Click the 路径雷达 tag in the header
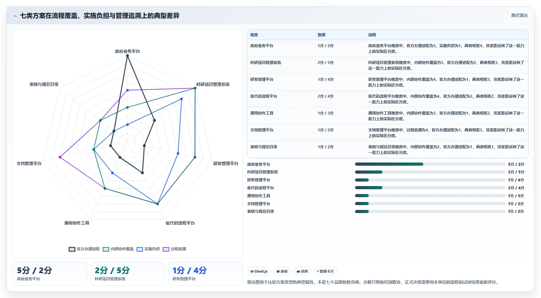This screenshot has width=541, height=298. point(519,15)
